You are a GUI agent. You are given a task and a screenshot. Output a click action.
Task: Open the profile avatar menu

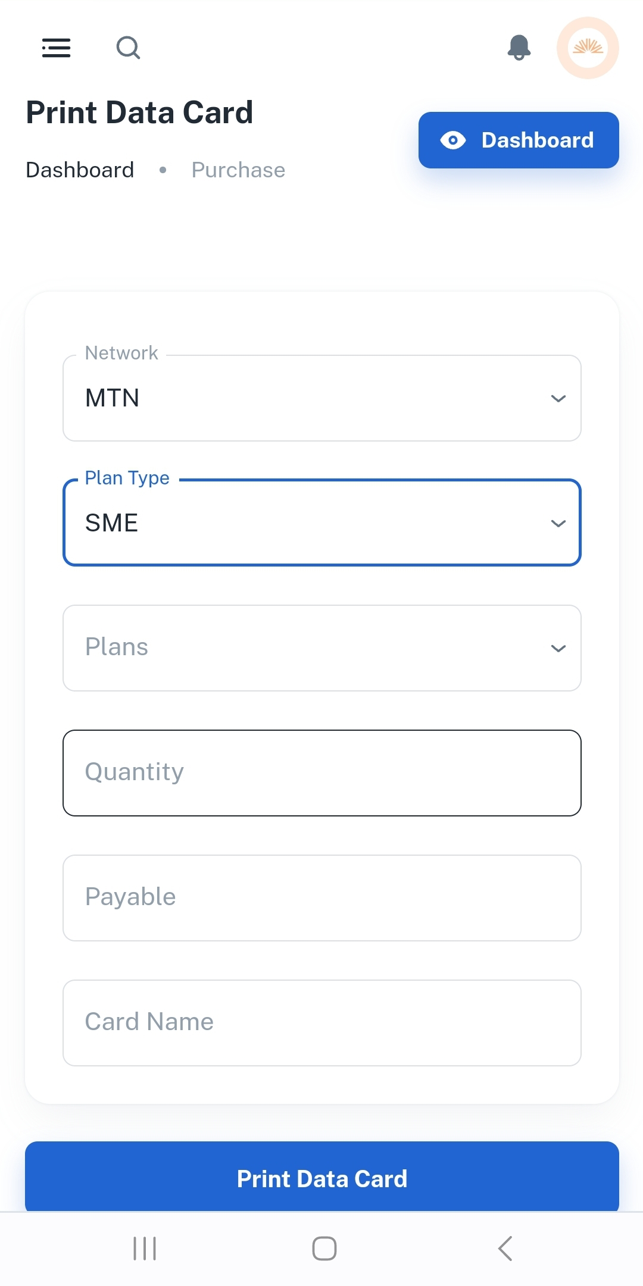(588, 48)
